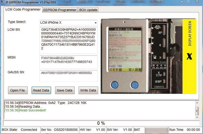Click the log scrollbar thumb
203x134 pixels.
(x=197, y=111)
